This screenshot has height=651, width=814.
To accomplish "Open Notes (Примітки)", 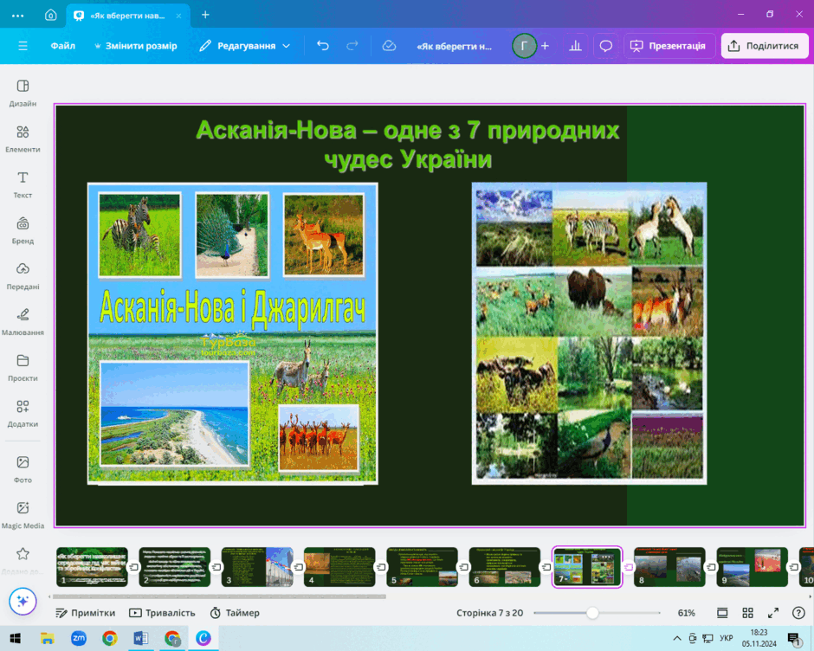I will [85, 613].
